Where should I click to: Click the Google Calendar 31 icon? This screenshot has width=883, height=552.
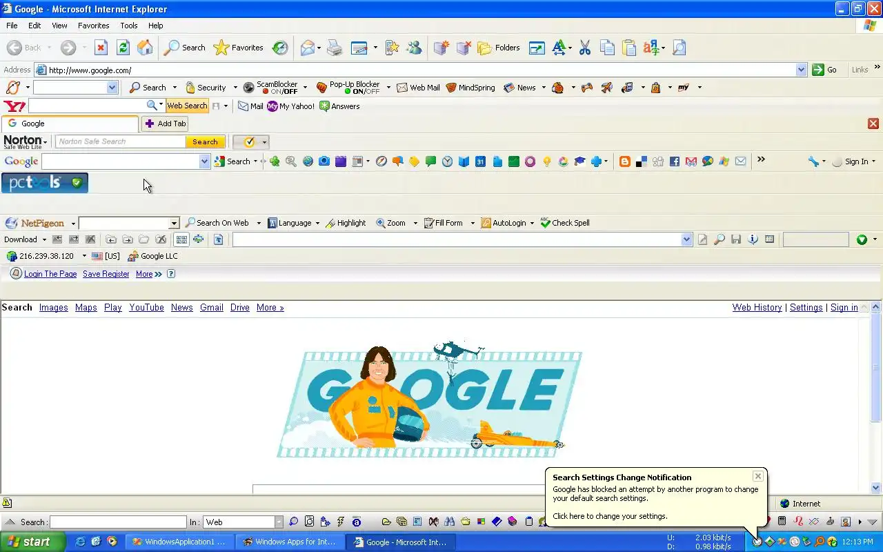480,161
